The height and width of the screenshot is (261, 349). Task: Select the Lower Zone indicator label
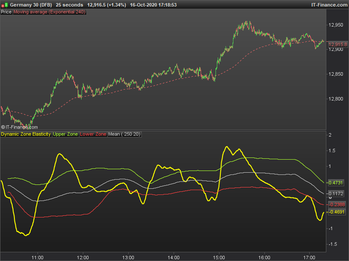(x=93, y=134)
